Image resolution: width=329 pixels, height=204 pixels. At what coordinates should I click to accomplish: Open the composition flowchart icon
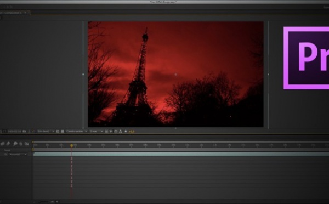coord(121,131)
